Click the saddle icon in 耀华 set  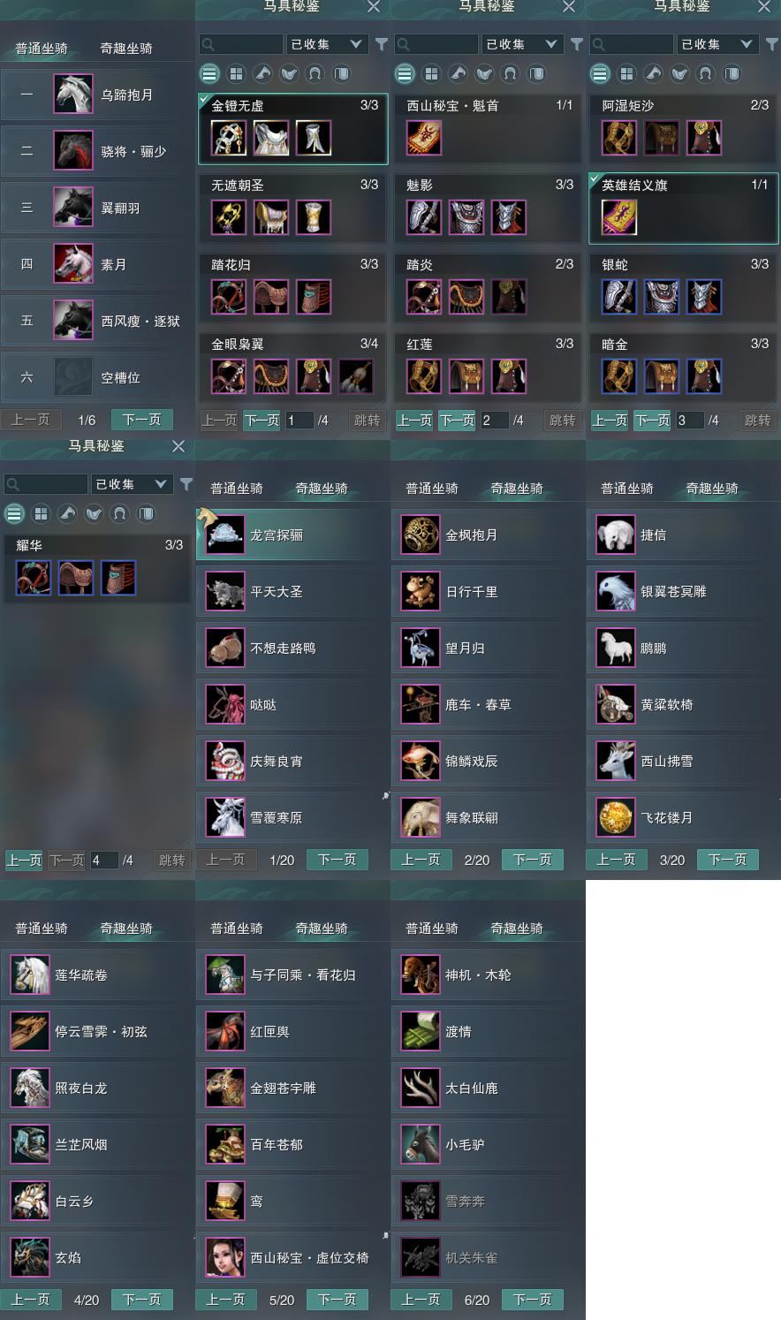tap(76, 578)
